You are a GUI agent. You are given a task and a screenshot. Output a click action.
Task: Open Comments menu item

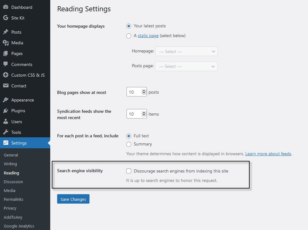coord(25,64)
